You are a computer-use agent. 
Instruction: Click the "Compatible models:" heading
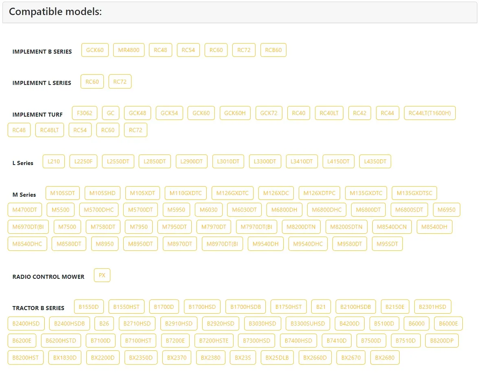[x=55, y=12]
